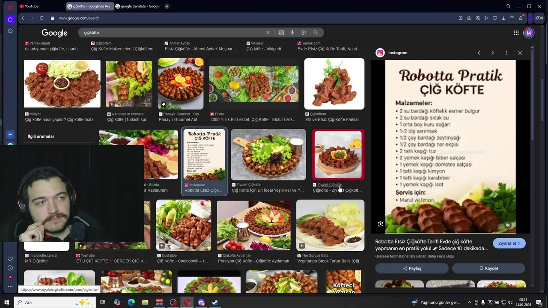Open Google on-screen keyboard
The height and width of the screenshot is (308, 548).
tap(281, 33)
